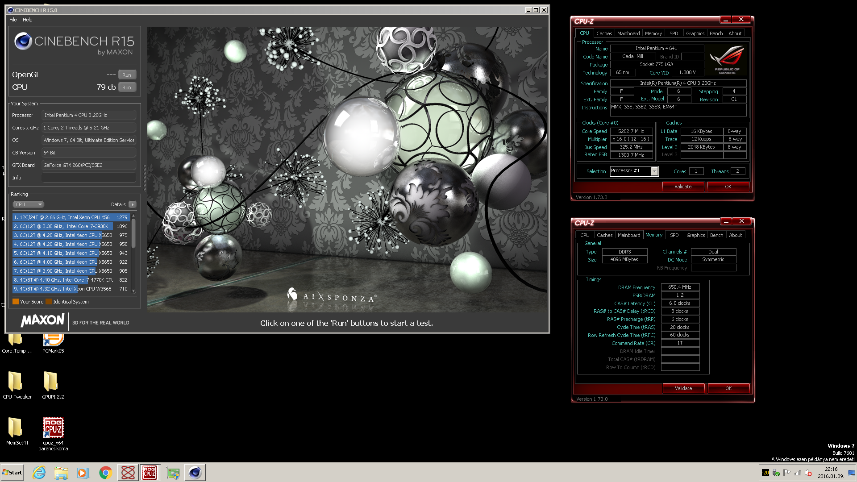This screenshot has width=857, height=482.
Task: Click the muted volume tray icon
Action: pos(808,473)
